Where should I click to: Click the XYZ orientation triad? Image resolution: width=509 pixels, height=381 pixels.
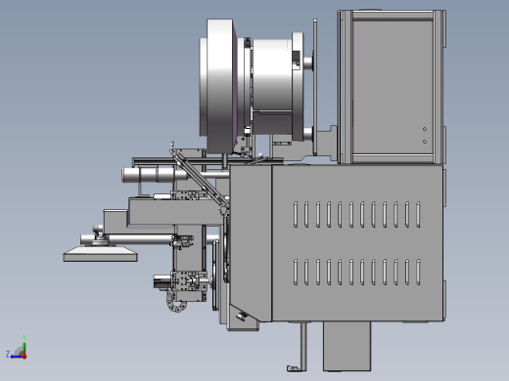[17, 348]
